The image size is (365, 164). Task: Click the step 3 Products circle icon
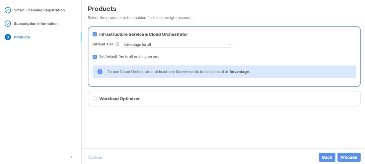(8, 37)
